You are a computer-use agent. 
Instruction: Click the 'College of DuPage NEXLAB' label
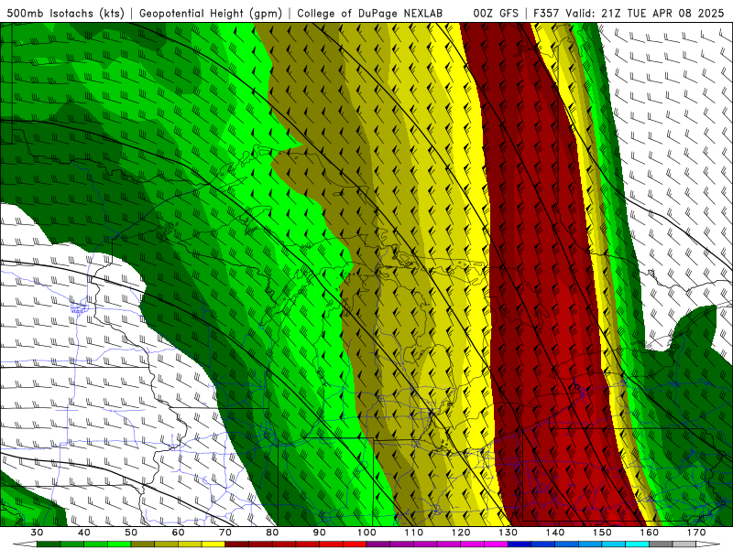coord(369,13)
